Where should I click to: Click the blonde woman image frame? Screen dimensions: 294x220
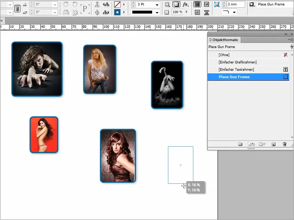tap(100, 69)
